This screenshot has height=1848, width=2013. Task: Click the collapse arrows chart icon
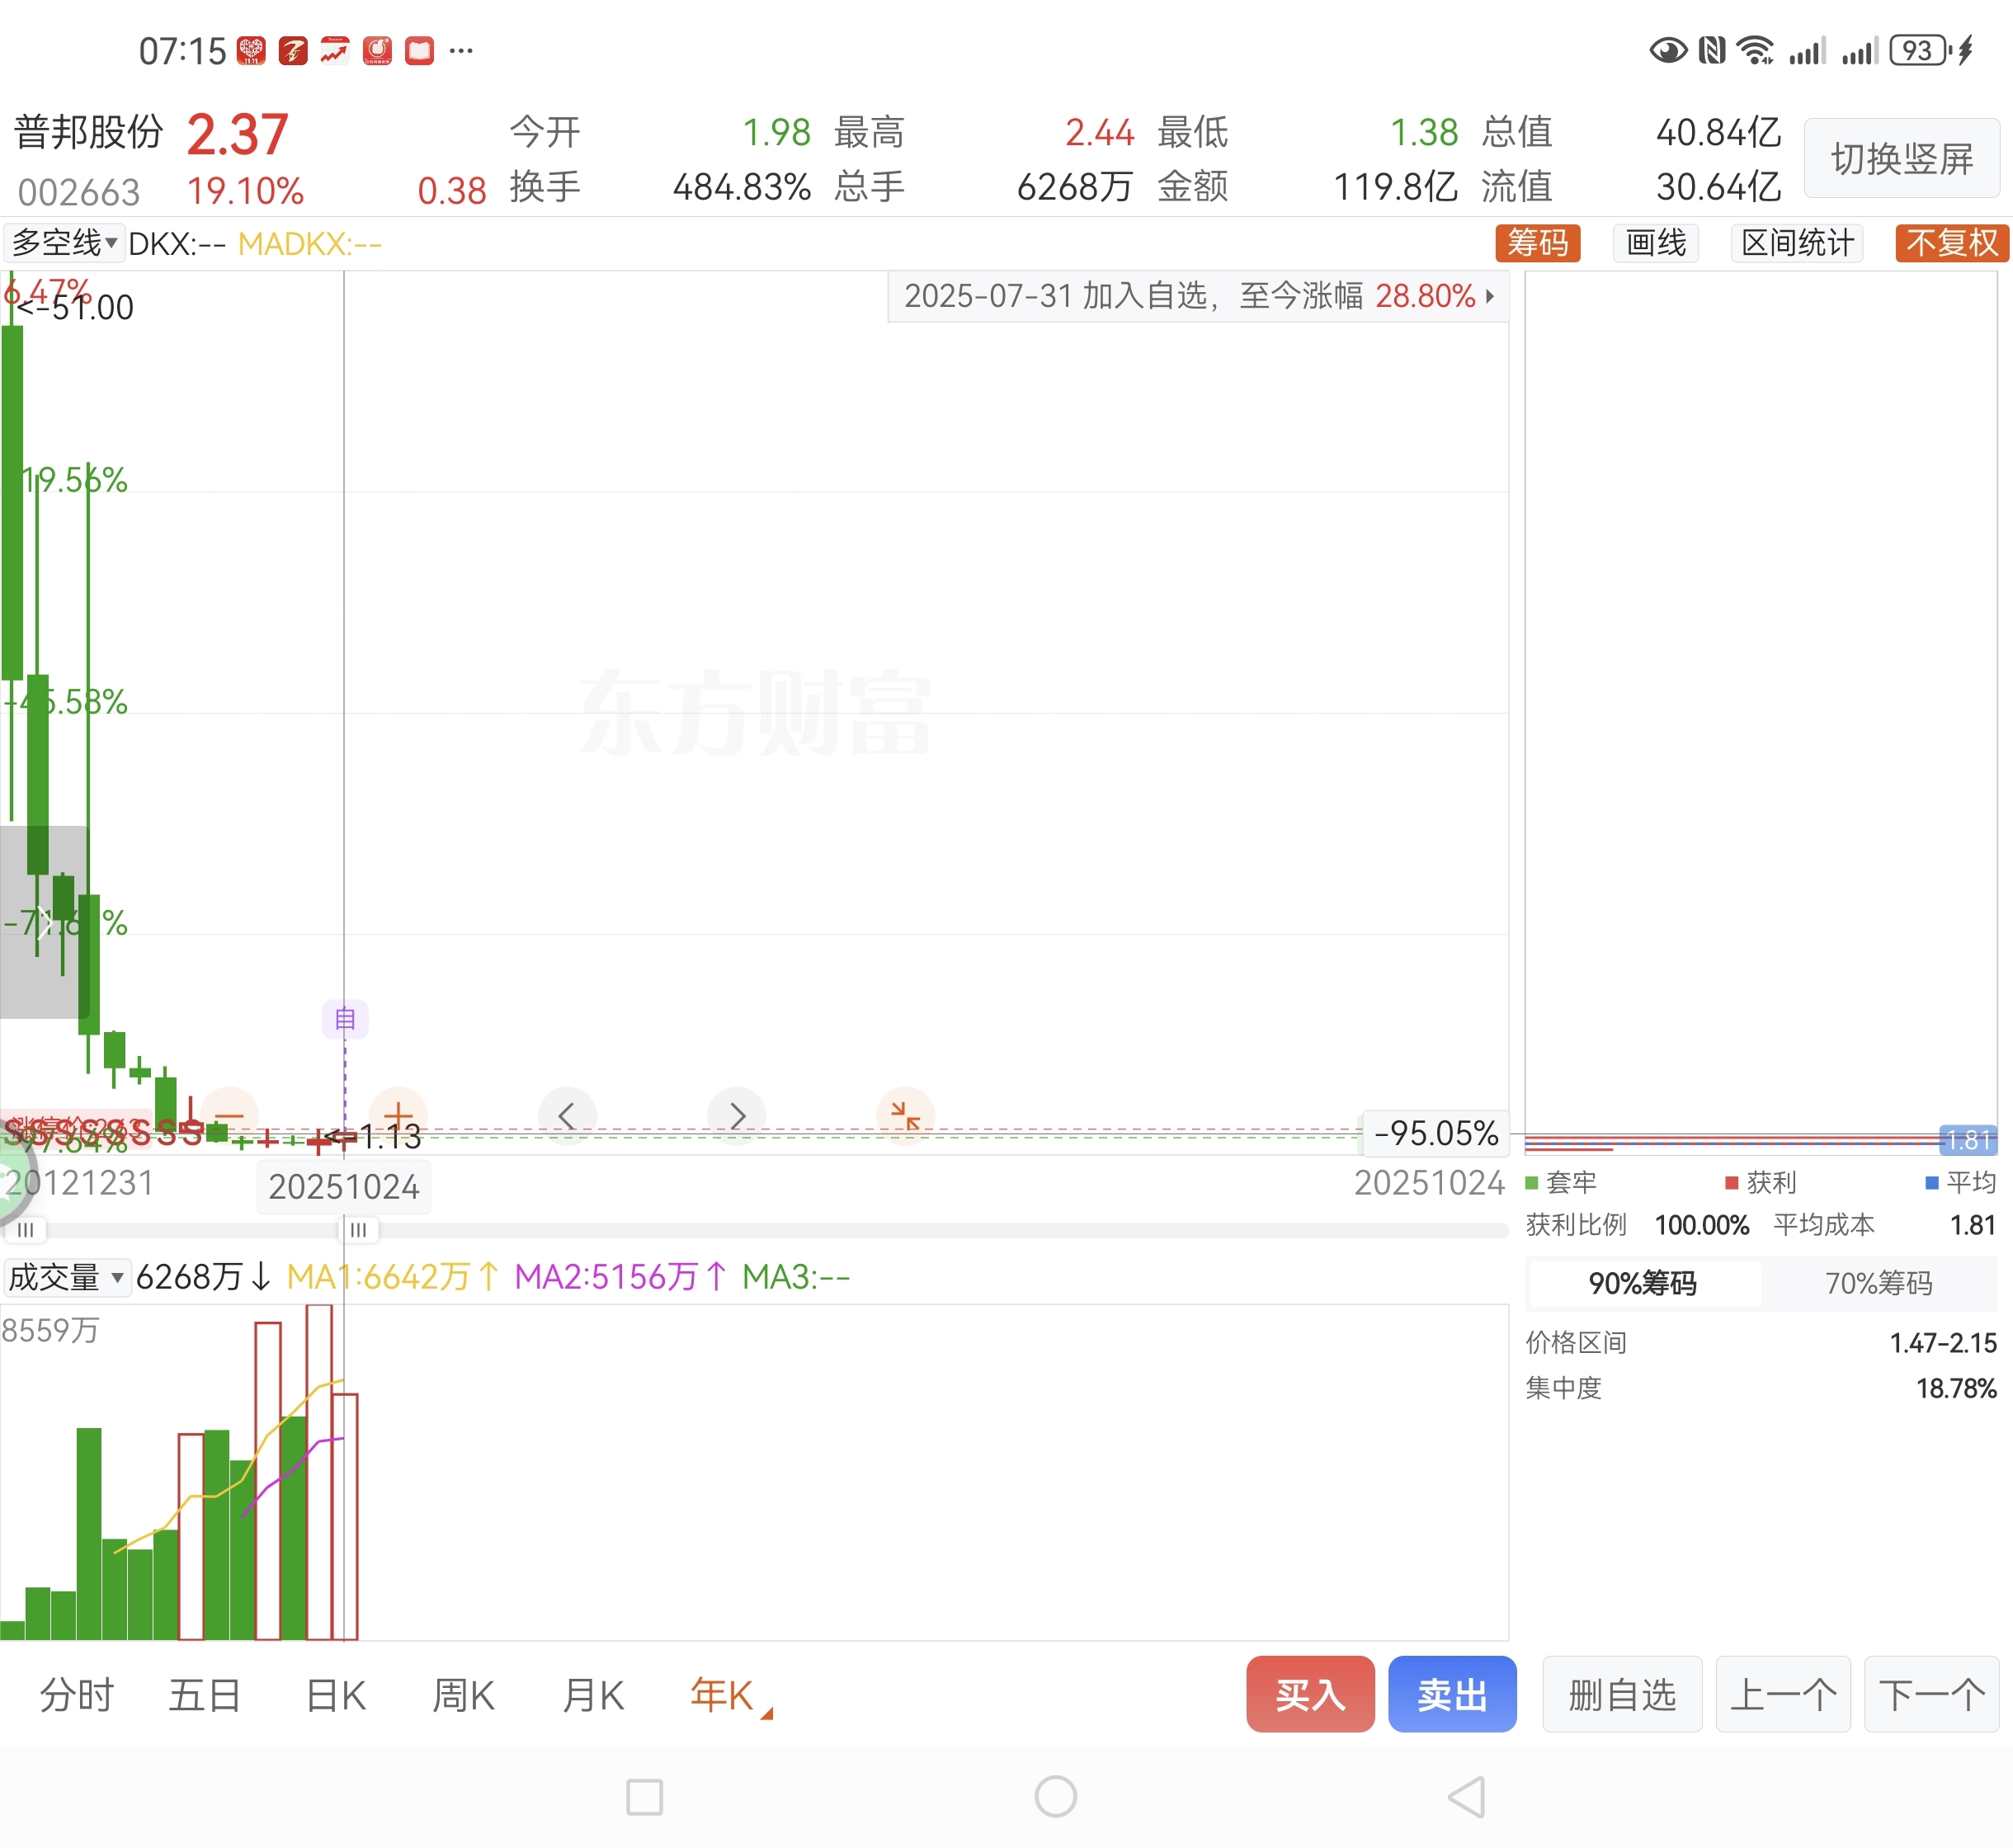point(905,1116)
